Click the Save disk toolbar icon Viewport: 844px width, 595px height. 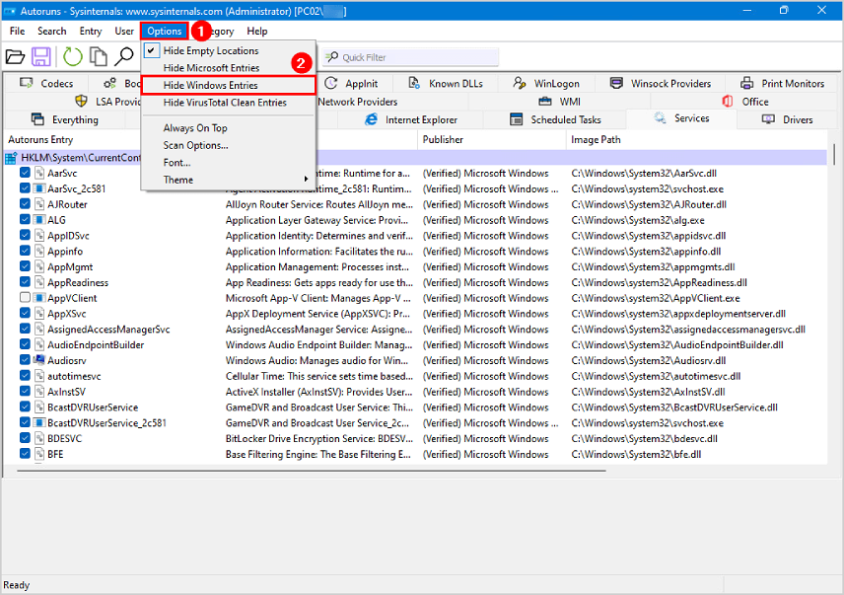click(x=41, y=56)
